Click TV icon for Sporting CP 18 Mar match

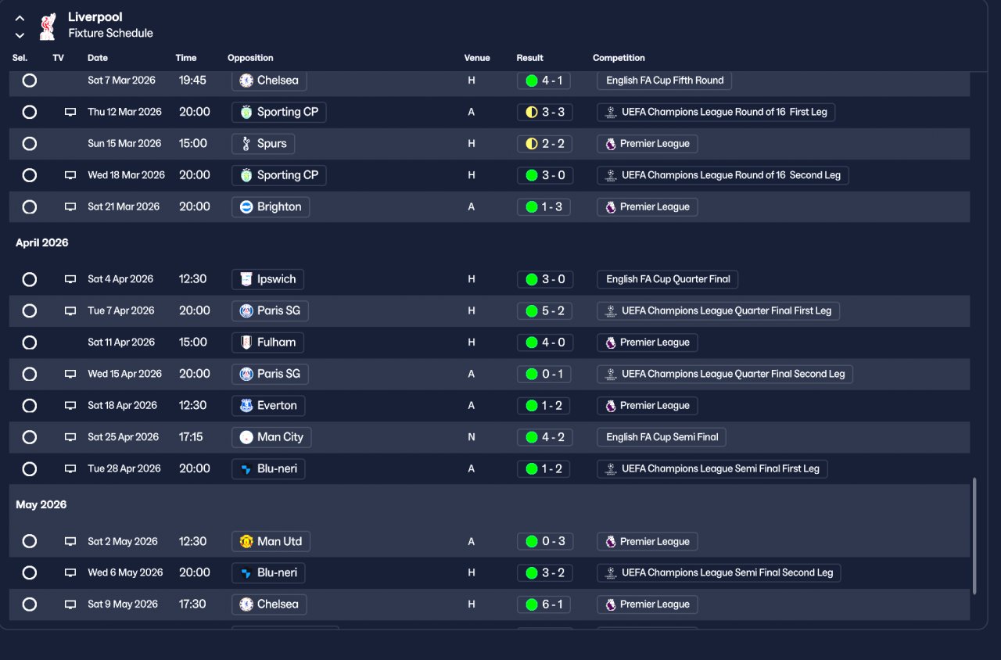pyautogui.click(x=70, y=176)
